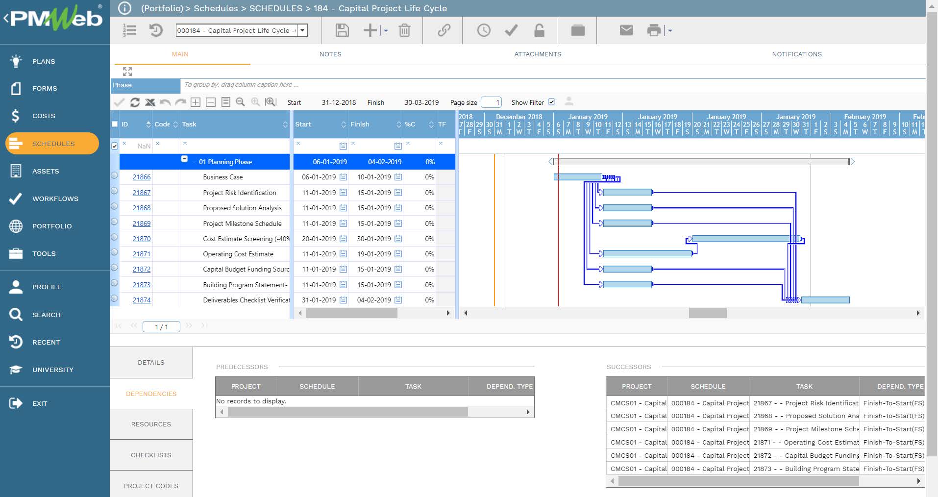The height and width of the screenshot is (497, 938).
Task: Switch to the NOTES tab
Action: point(330,54)
